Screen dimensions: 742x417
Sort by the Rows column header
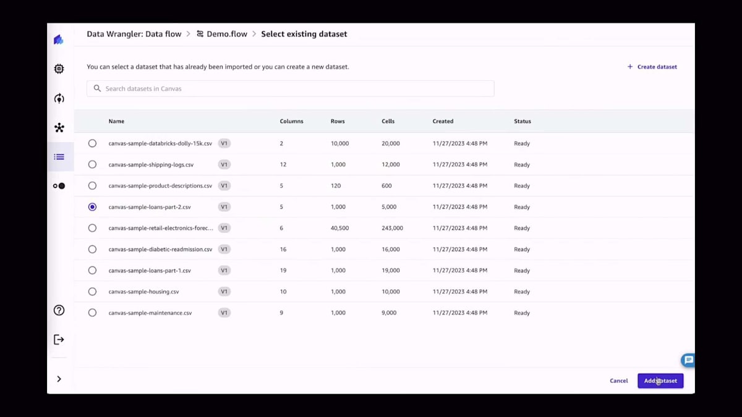tap(338, 121)
